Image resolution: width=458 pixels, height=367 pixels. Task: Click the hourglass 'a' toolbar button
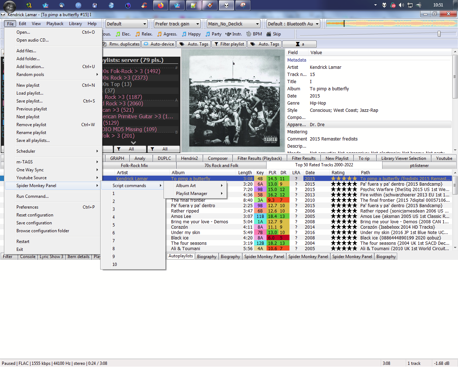pyautogui.click(x=300, y=44)
